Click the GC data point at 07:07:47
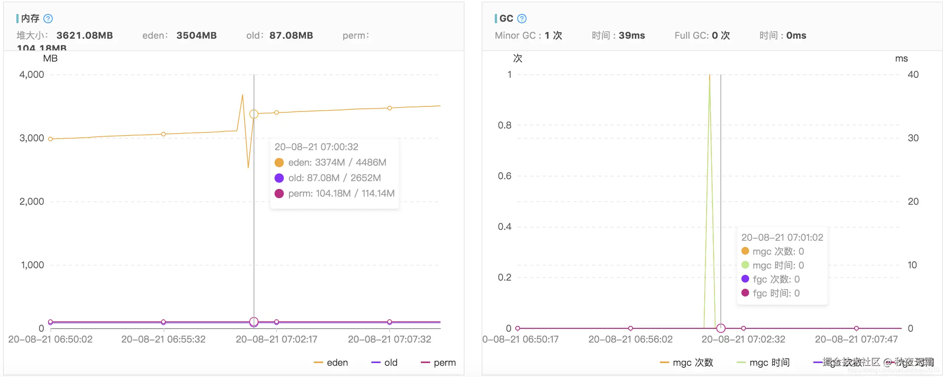Viewport: 943px width, 377px height. pyautogui.click(x=857, y=328)
